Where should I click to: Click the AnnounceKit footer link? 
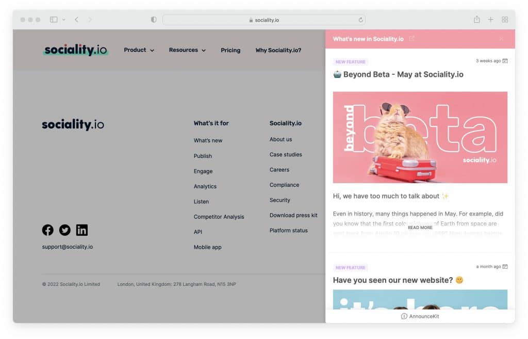point(420,316)
